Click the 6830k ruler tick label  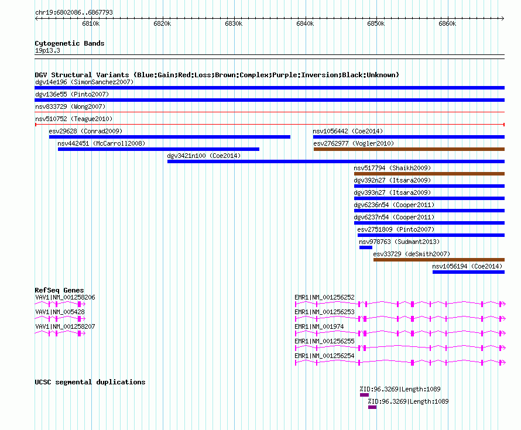(234, 23)
